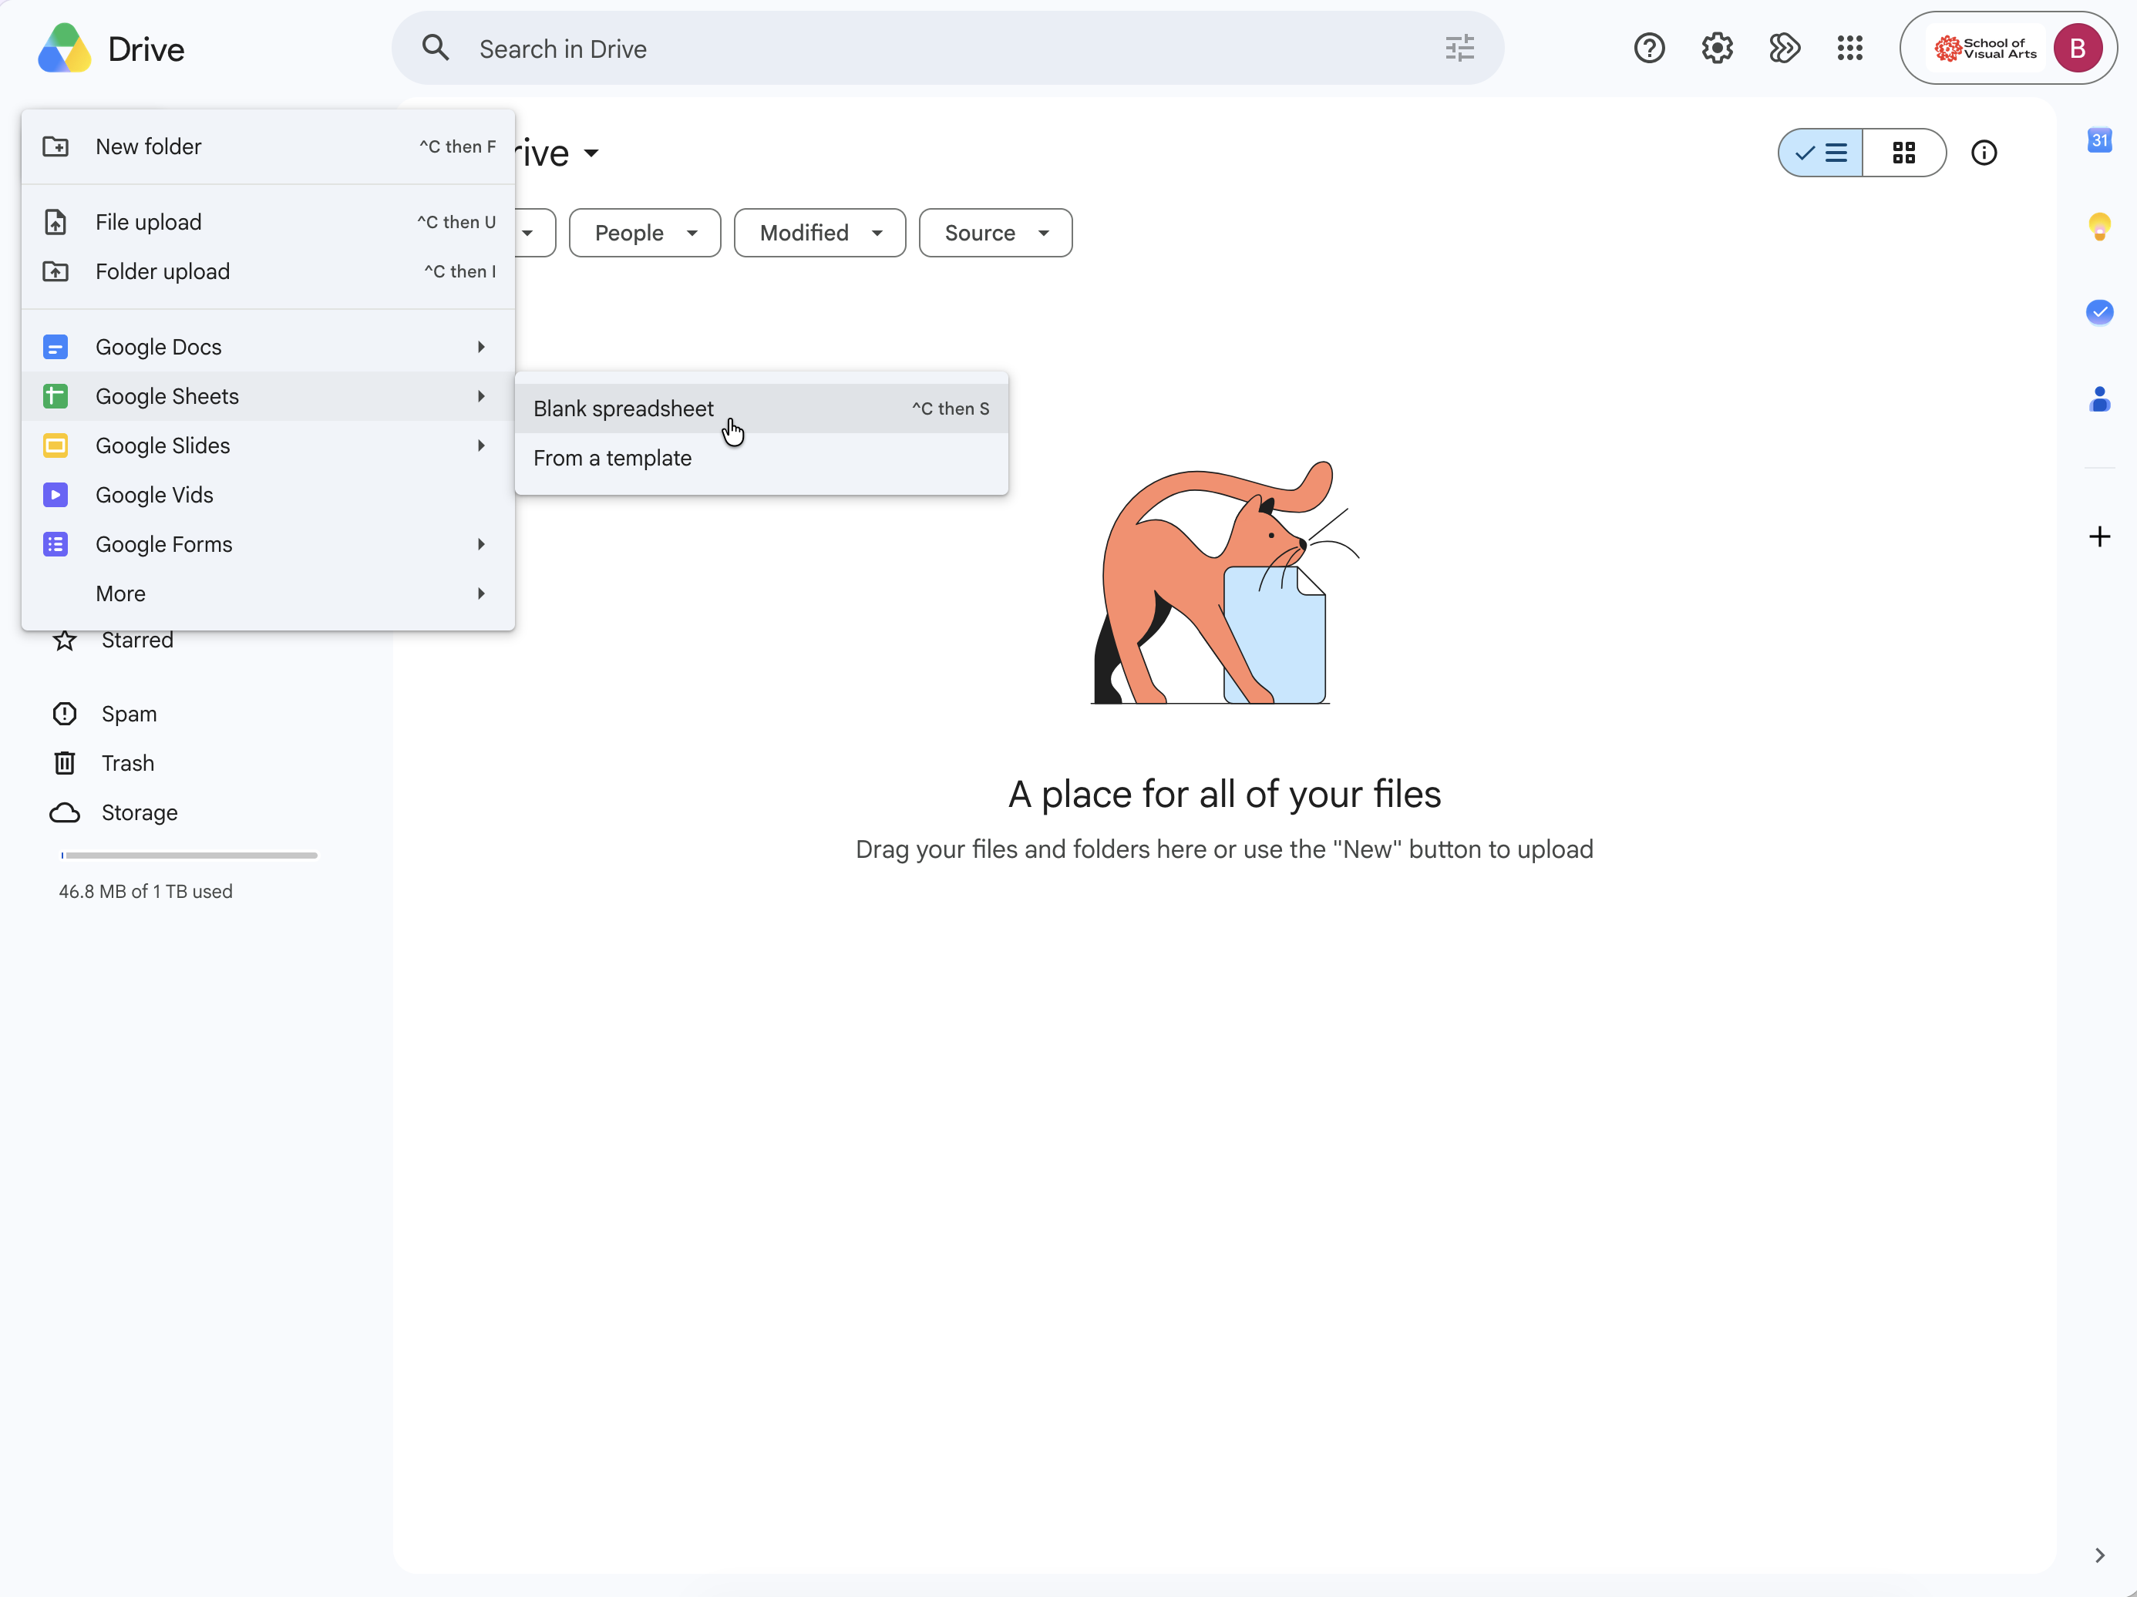Show the side panel chevron at bottom right
The height and width of the screenshot is (1597, 2137).
(x=2098, y=1555)
